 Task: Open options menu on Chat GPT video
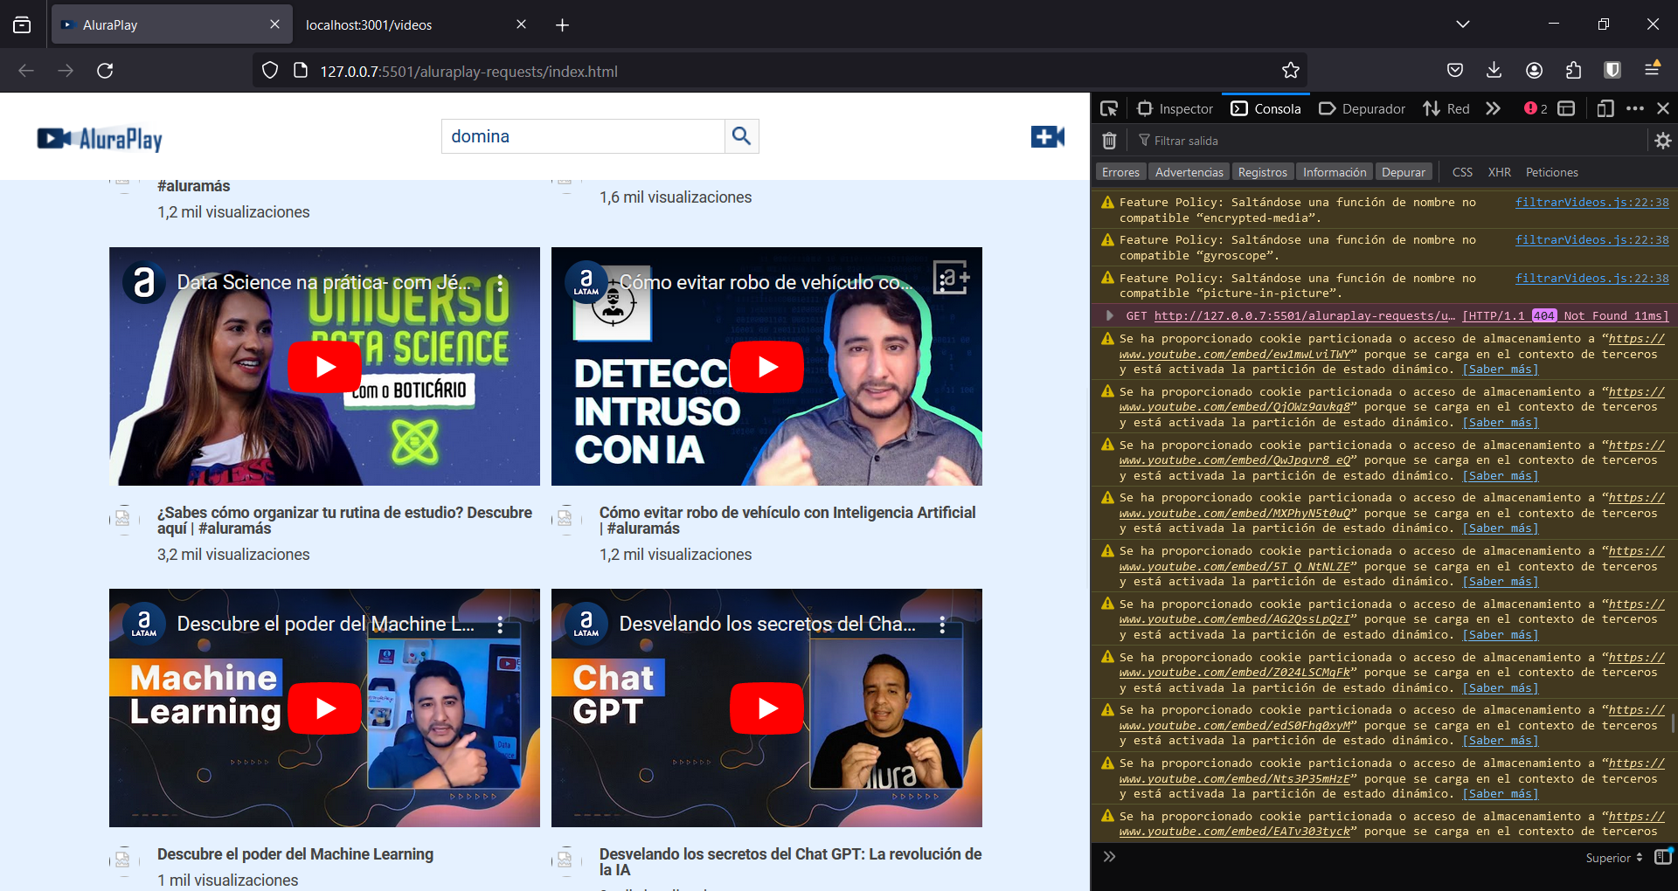click(942, 624)
